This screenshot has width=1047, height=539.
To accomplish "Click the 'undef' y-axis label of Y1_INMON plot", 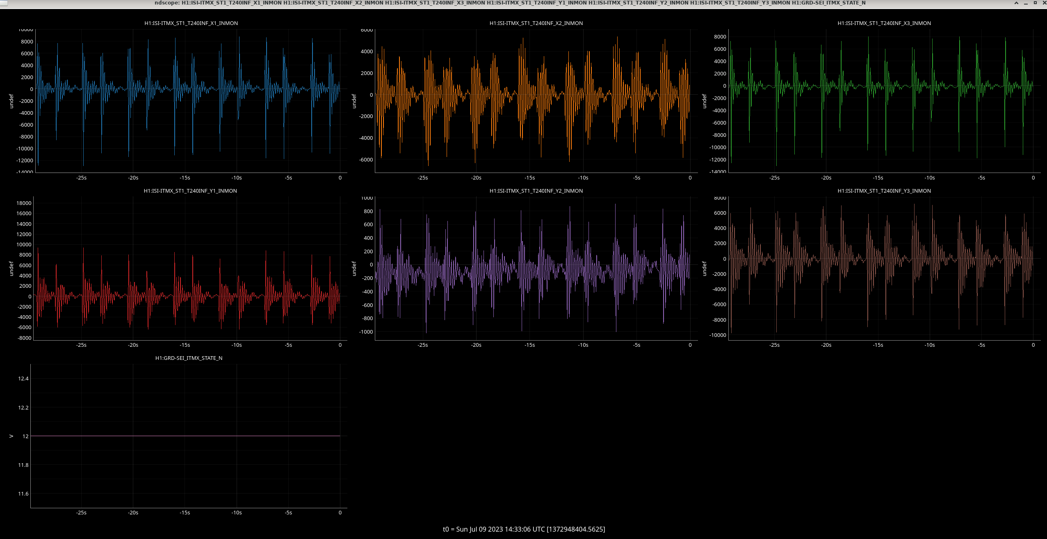I will (11, 268).
